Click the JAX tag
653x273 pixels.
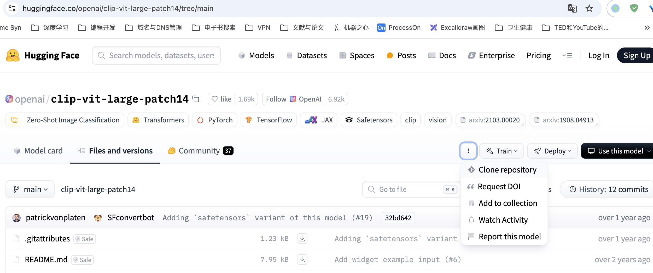point(319,120)
